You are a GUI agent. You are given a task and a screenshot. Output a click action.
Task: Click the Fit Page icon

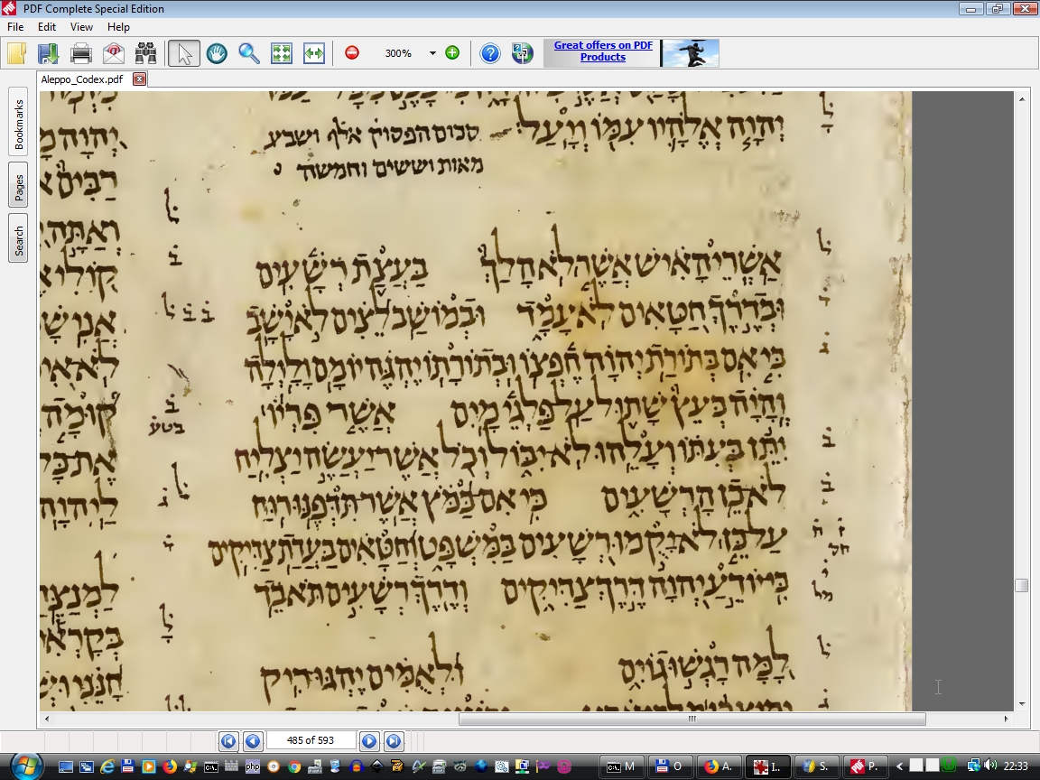(282, 53)
